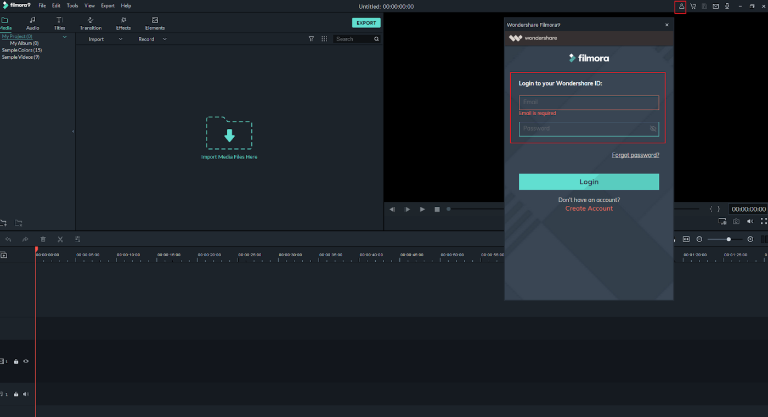
Task: Open the Transition library tab
Action: click(91, 24)
